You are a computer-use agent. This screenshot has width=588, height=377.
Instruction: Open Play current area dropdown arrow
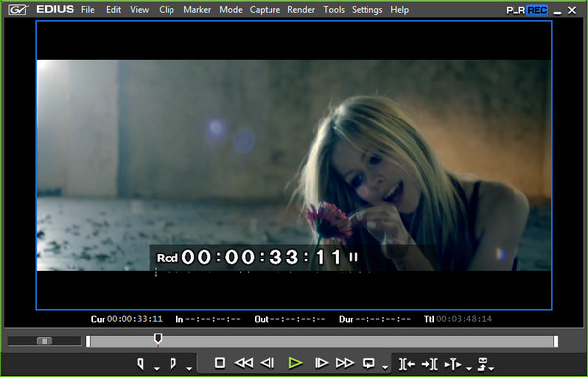tap(469, 369)
